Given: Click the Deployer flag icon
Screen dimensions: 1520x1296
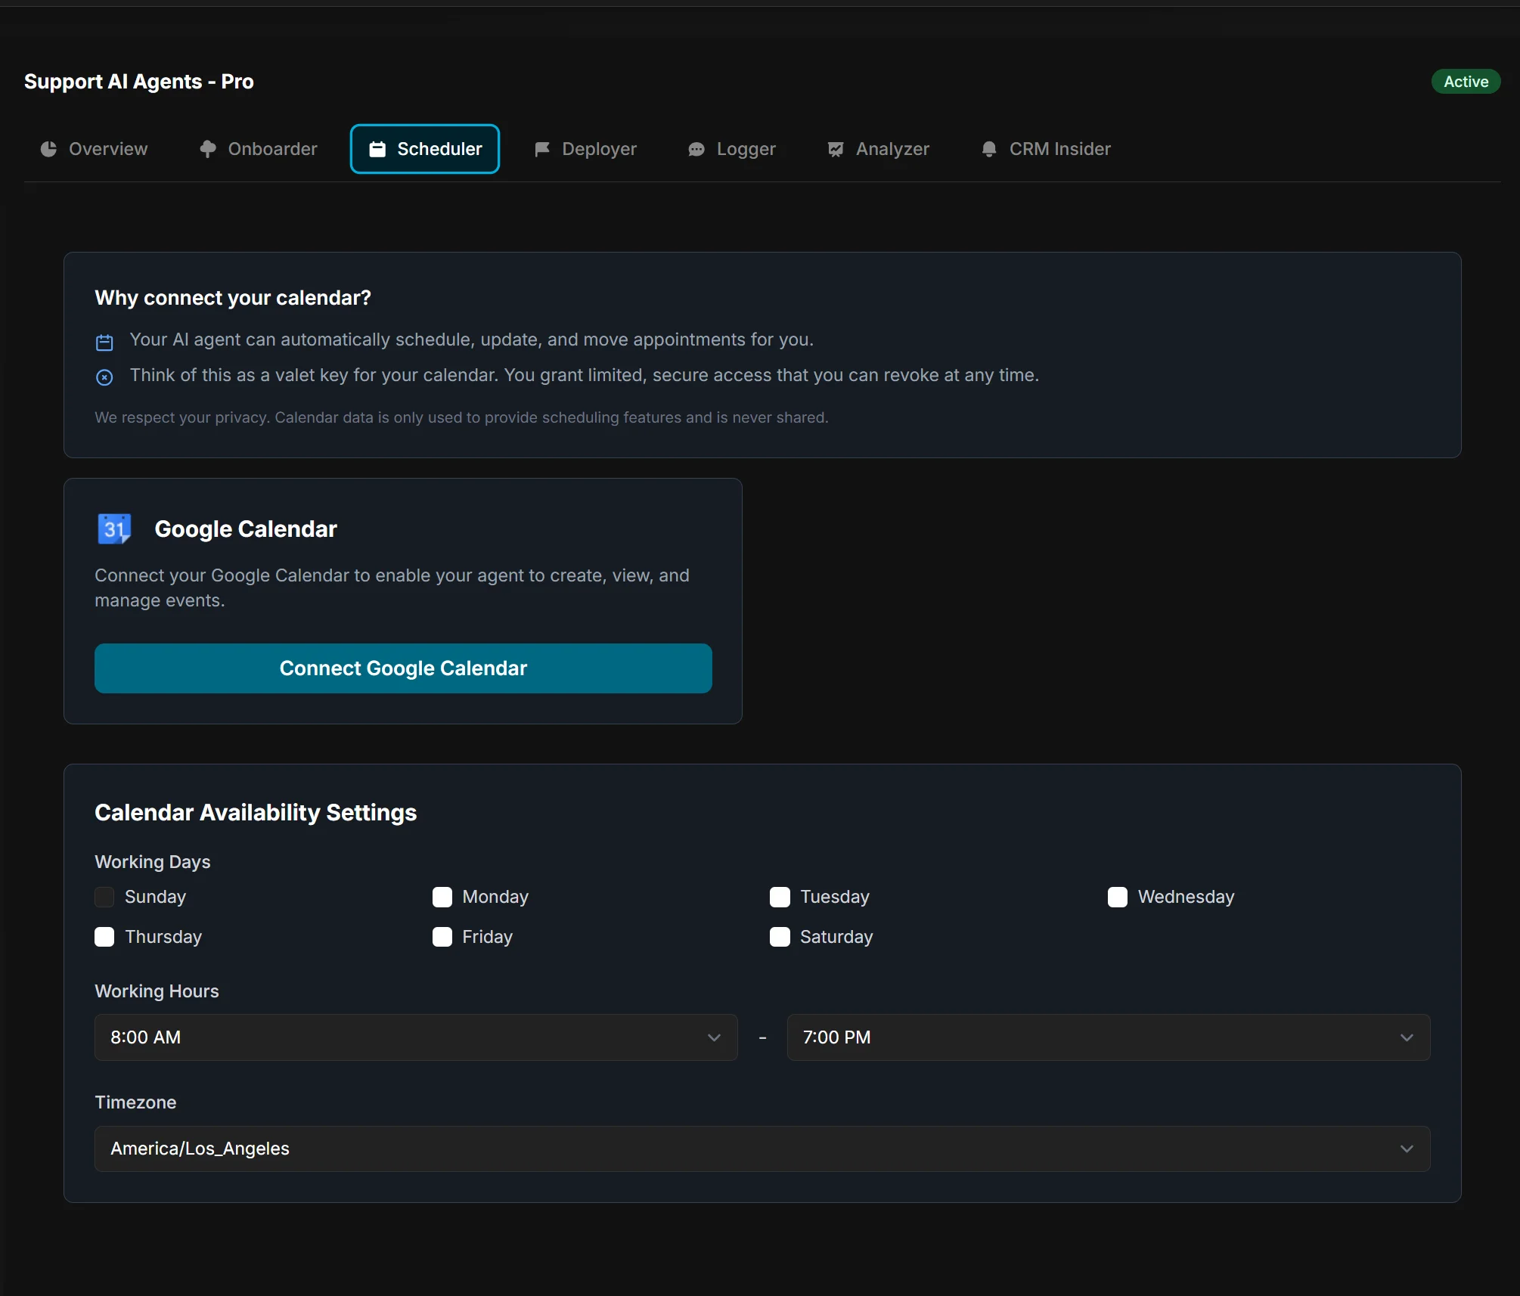Looking at the screenshot, I should click(x=541, y=149).
